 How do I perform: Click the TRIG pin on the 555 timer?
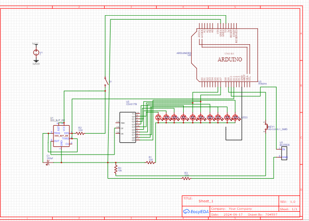(57, 134)
